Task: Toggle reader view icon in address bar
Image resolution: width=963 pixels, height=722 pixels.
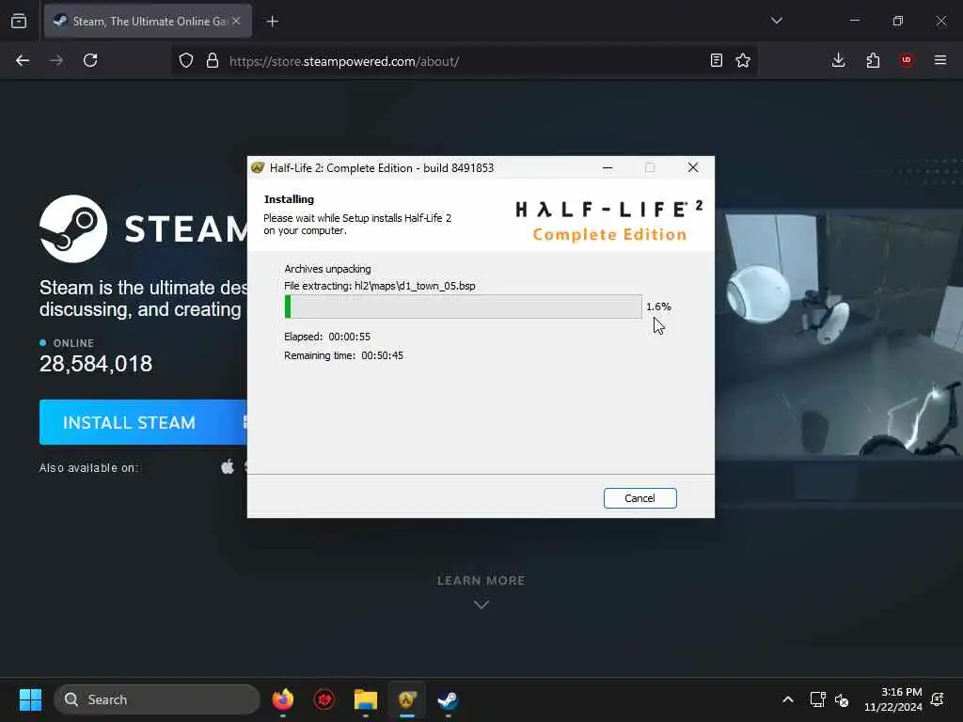Action: click(x=716, y=60)
